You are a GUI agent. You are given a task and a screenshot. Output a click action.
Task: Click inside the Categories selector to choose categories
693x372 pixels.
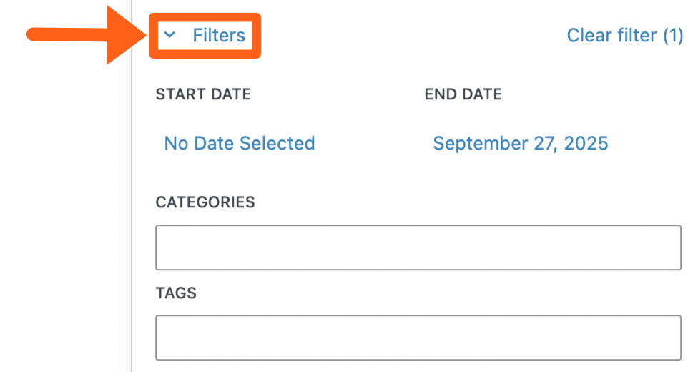click(x=418, y=248)
